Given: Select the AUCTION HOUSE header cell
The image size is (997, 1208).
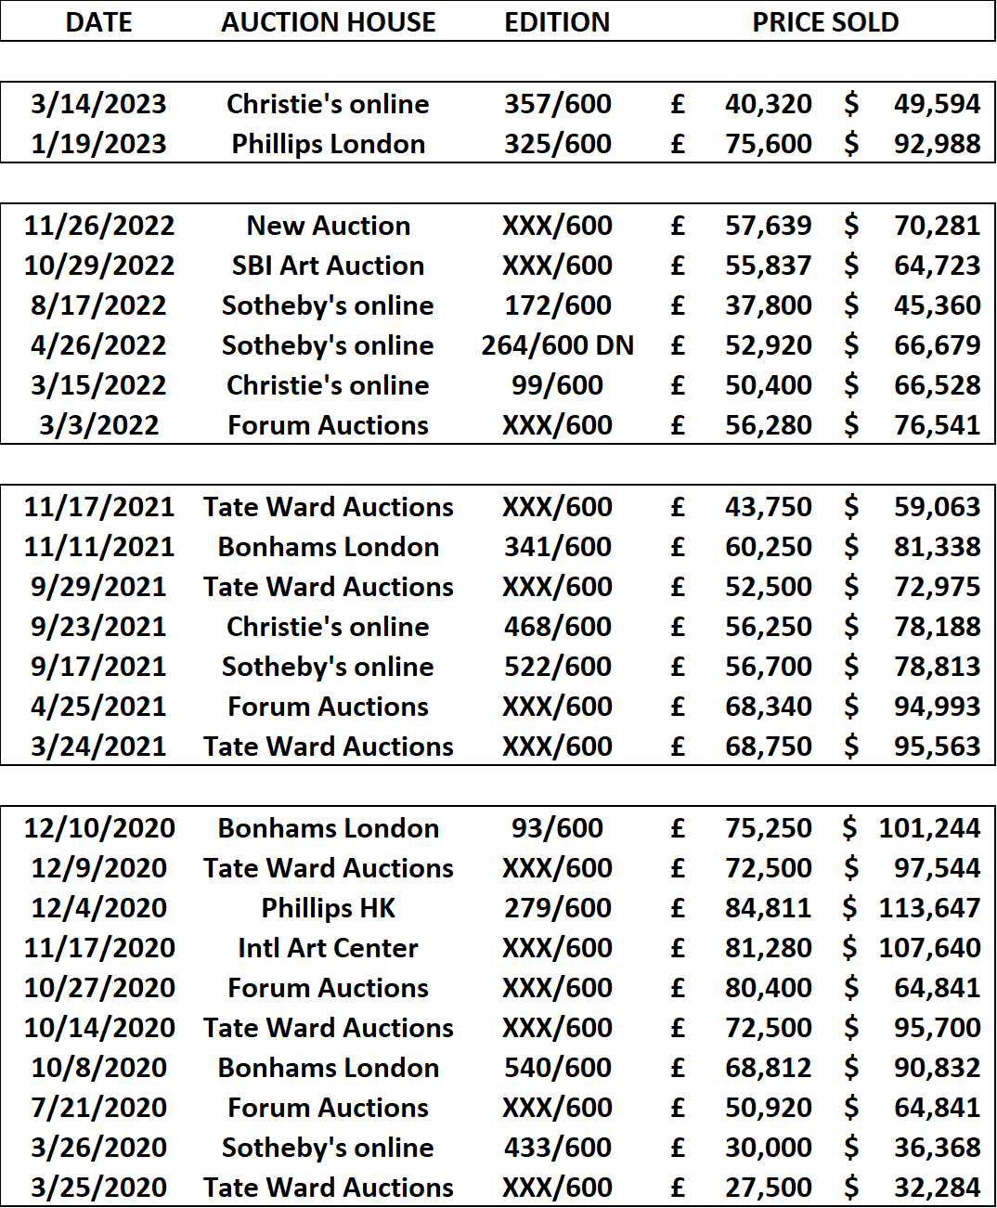Looking at the screenshot, I should pos(328,22).
